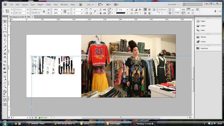Image resolution: width=224 pixels, height=126 pixels.
Task: Select the Hand tool
Action: 5,83
